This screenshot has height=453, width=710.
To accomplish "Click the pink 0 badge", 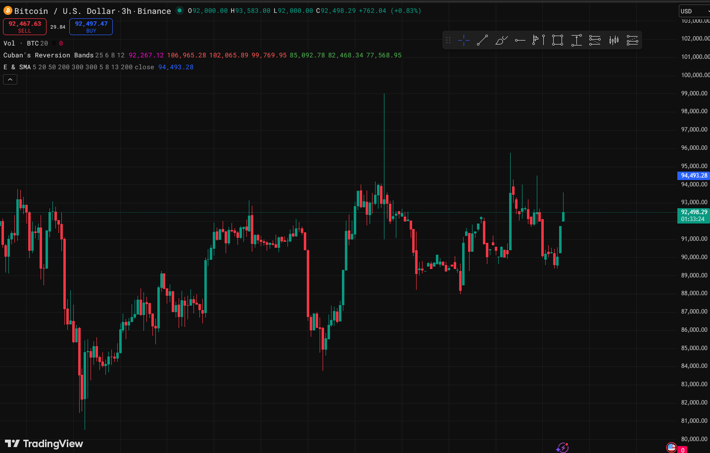I will 683,450.
